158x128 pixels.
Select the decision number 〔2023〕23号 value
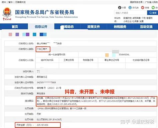coord(49,88)
